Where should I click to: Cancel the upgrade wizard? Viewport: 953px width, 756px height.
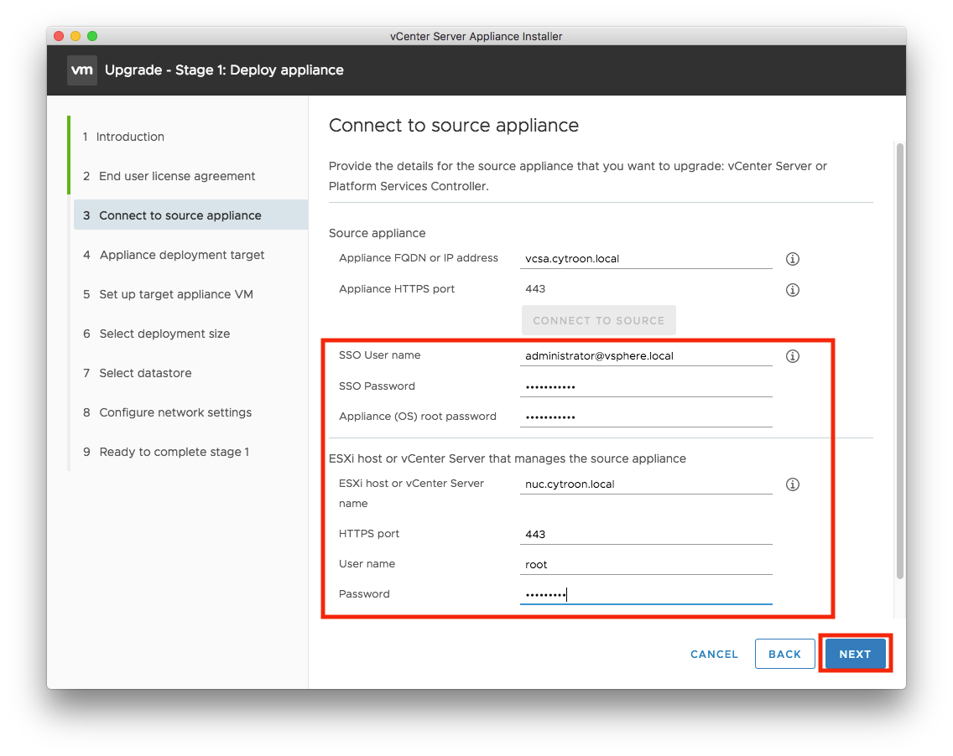[714, 654]
